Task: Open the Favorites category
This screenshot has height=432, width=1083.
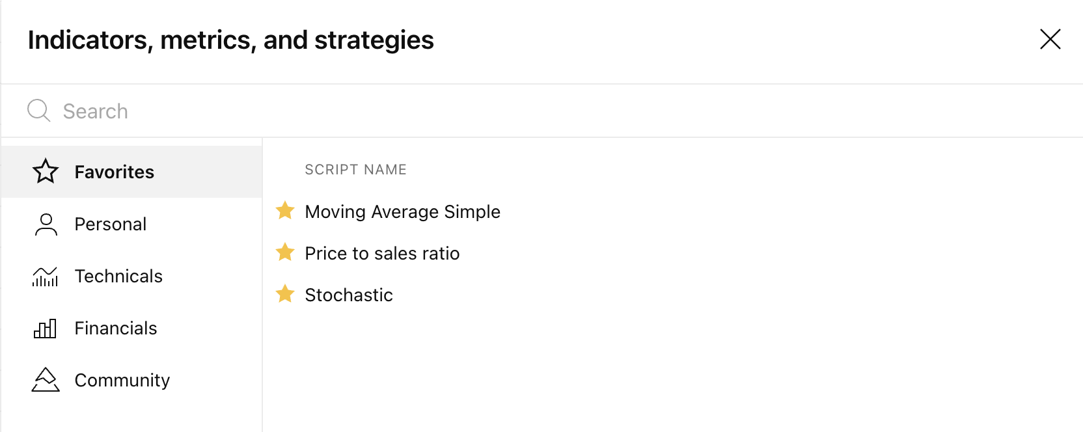Action: (x=115, y=172)
